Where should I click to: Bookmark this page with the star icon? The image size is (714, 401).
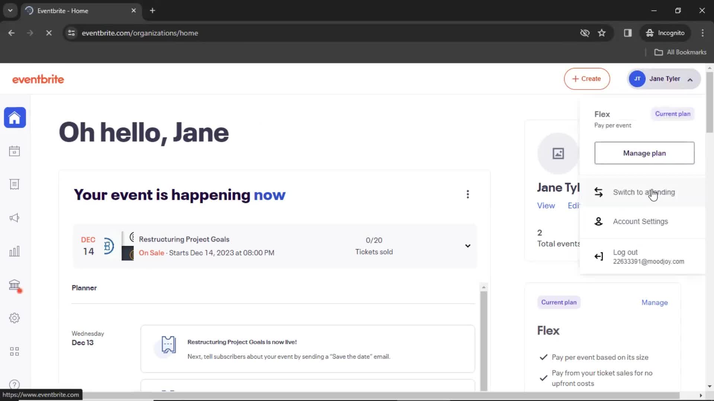[602, 33]
